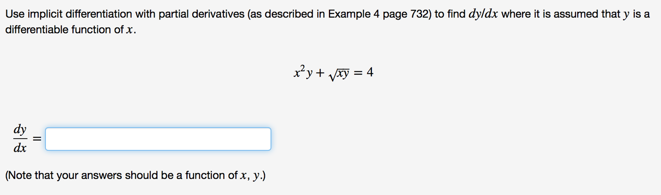Place cursor in the dy/dx response field
Screen dimensions: 661x195
tap(158, 139)
